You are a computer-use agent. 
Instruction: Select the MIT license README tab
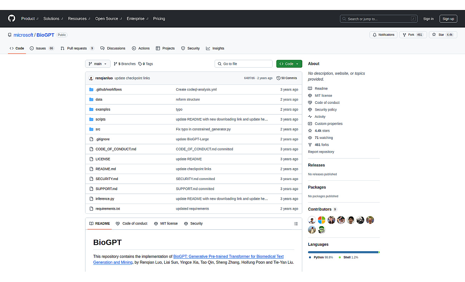coord(166,224)
